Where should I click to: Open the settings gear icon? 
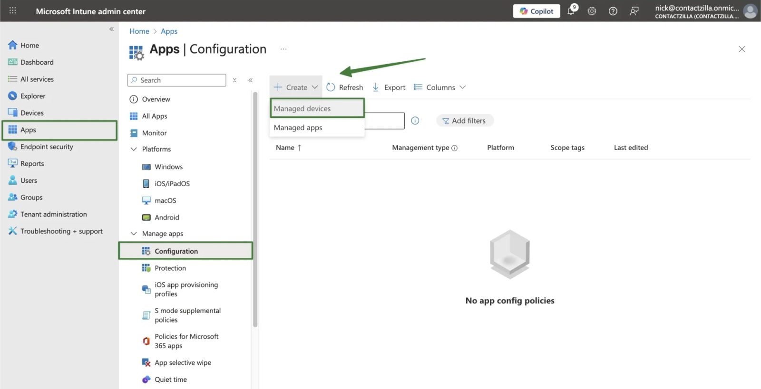(592, 11)
